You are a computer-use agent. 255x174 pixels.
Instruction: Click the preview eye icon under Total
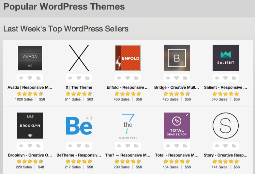pos(168,146)
